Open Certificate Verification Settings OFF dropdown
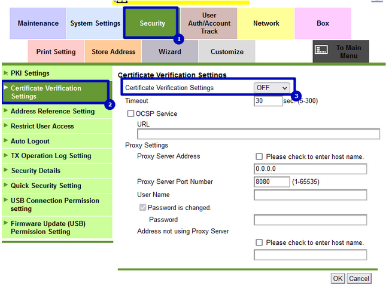Viewport: 389px width, 286px height. pyautogui.click(x=272, y=88)
